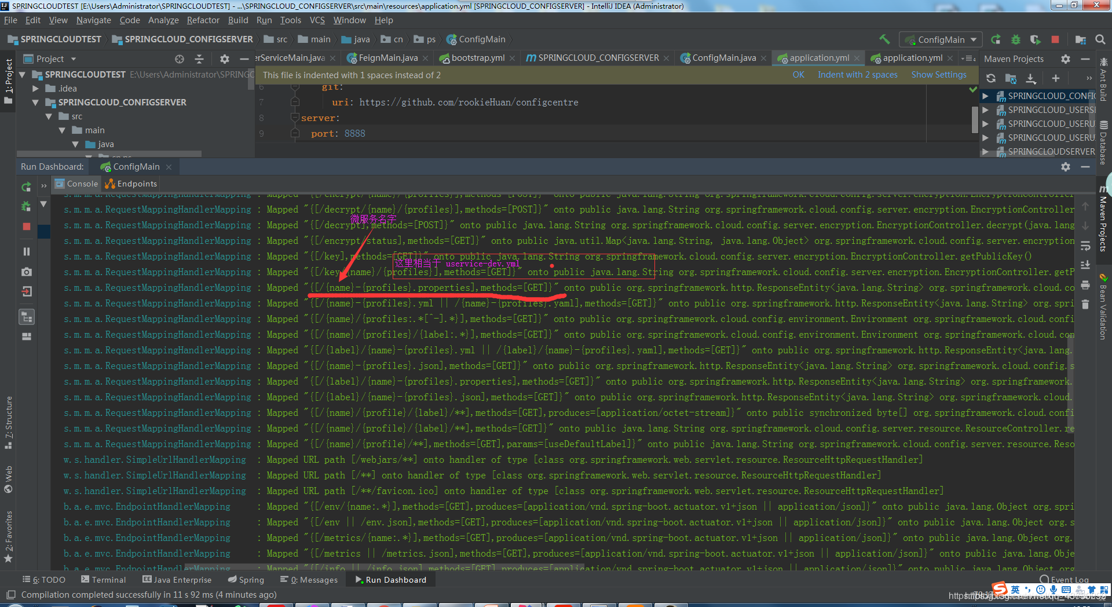
Task: Collapse the SPRINGCLOUDTEST root tree node
Action: coord(23,75)
